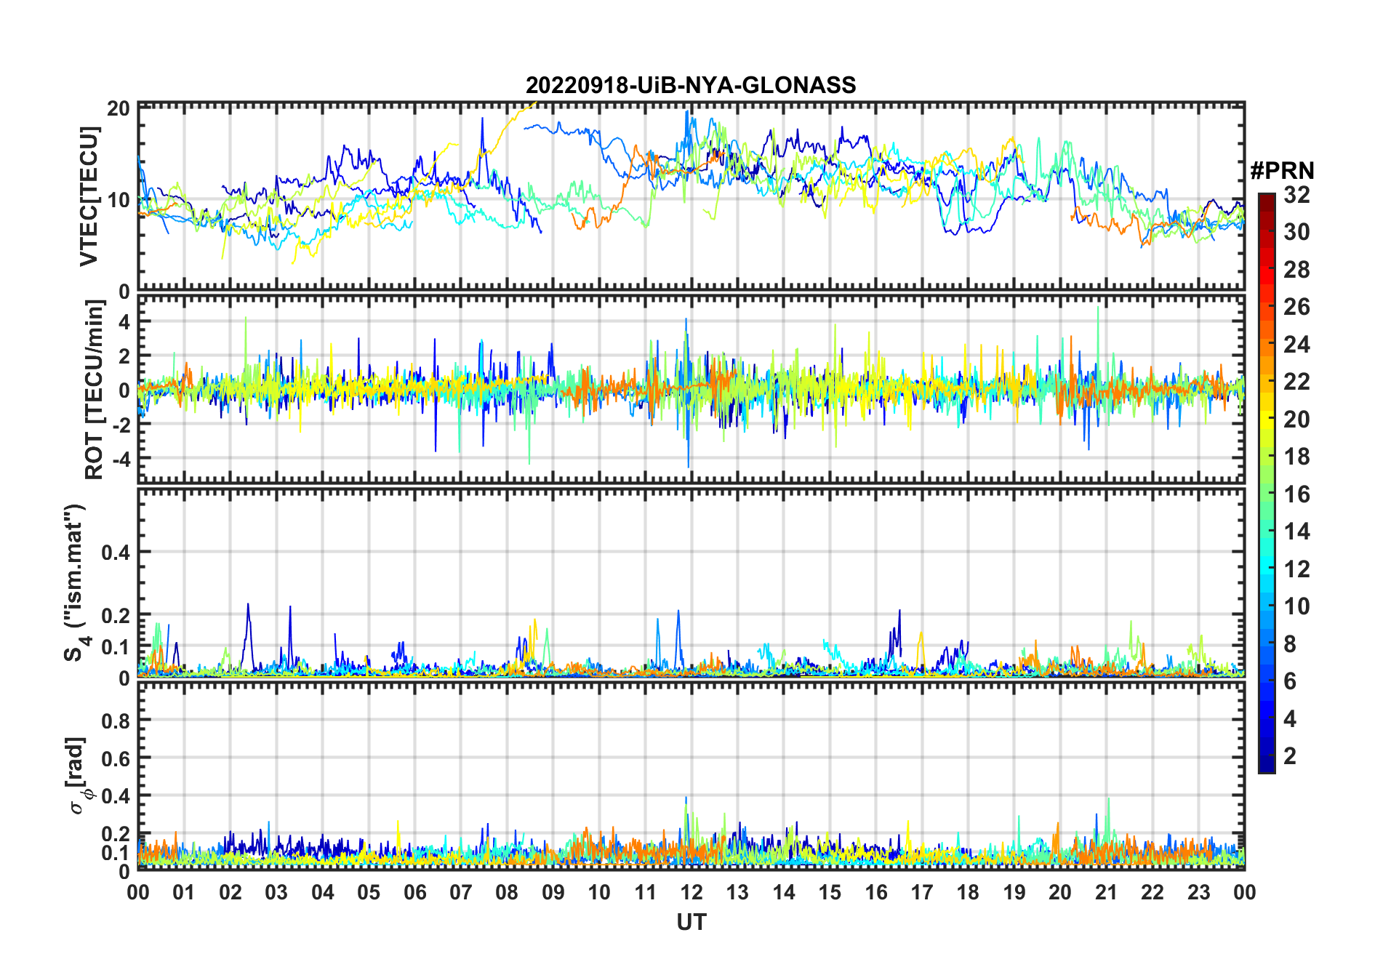
Task: Click the S4 ("ism.mat") y-axis label
Action: coord(76,582)
